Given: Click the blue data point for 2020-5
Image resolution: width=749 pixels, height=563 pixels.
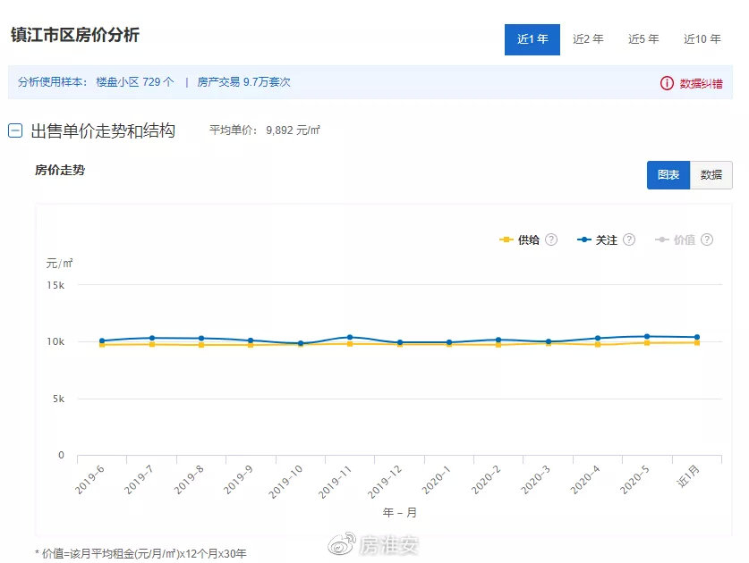Looking at the screenshot, I should pyautogui.click(x=647, y=336).
